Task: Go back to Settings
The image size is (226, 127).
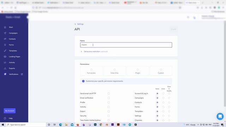Action: coord(79,24)
